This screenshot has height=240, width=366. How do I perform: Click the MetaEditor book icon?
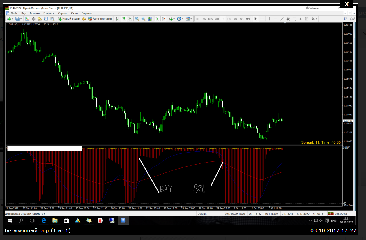coord(84,19)
